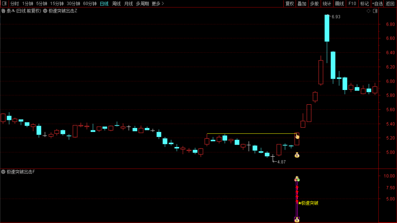Click the left panel toggle icon in top bar
Viewport: 397px width, 223px height.
[x=4, y=3]
